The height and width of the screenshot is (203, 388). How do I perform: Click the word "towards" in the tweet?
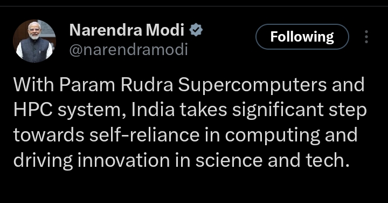coord(48,135)
